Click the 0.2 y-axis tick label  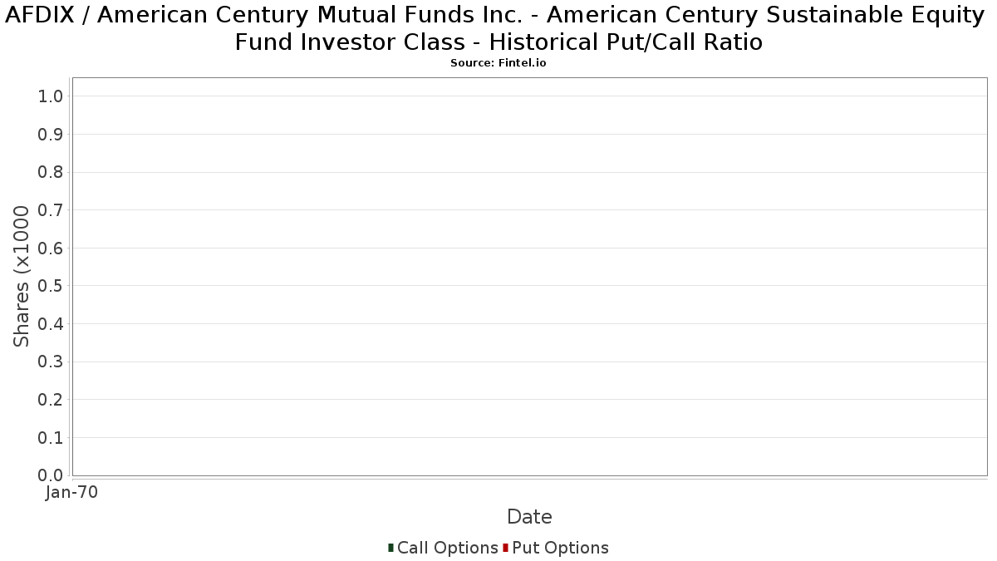[51, 400]
